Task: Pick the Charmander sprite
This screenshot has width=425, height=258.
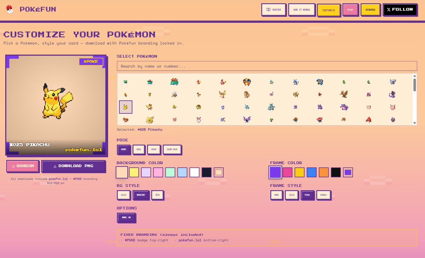Action: coord(198,82)
